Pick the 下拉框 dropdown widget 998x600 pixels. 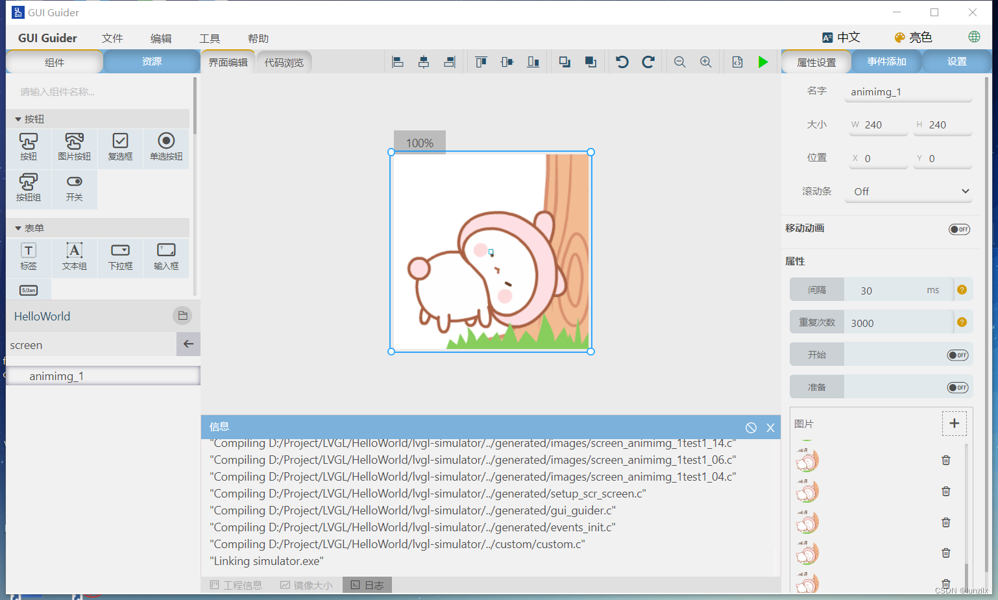pos(120,257)
